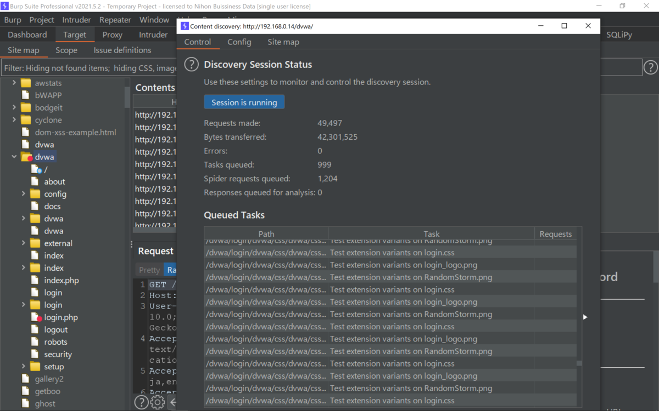Switch to the Site map tab in Content discovery
The height and width of the screenshot is (411, 659).
(283, 42)
